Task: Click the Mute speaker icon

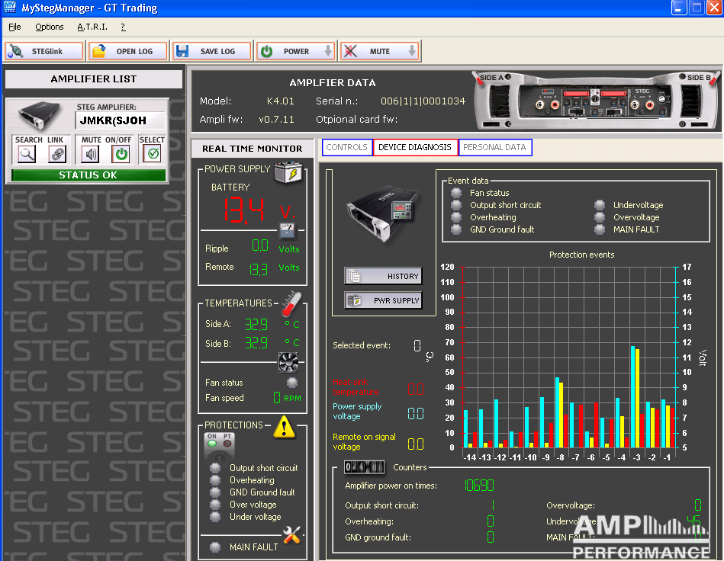Action: (91, 154)
